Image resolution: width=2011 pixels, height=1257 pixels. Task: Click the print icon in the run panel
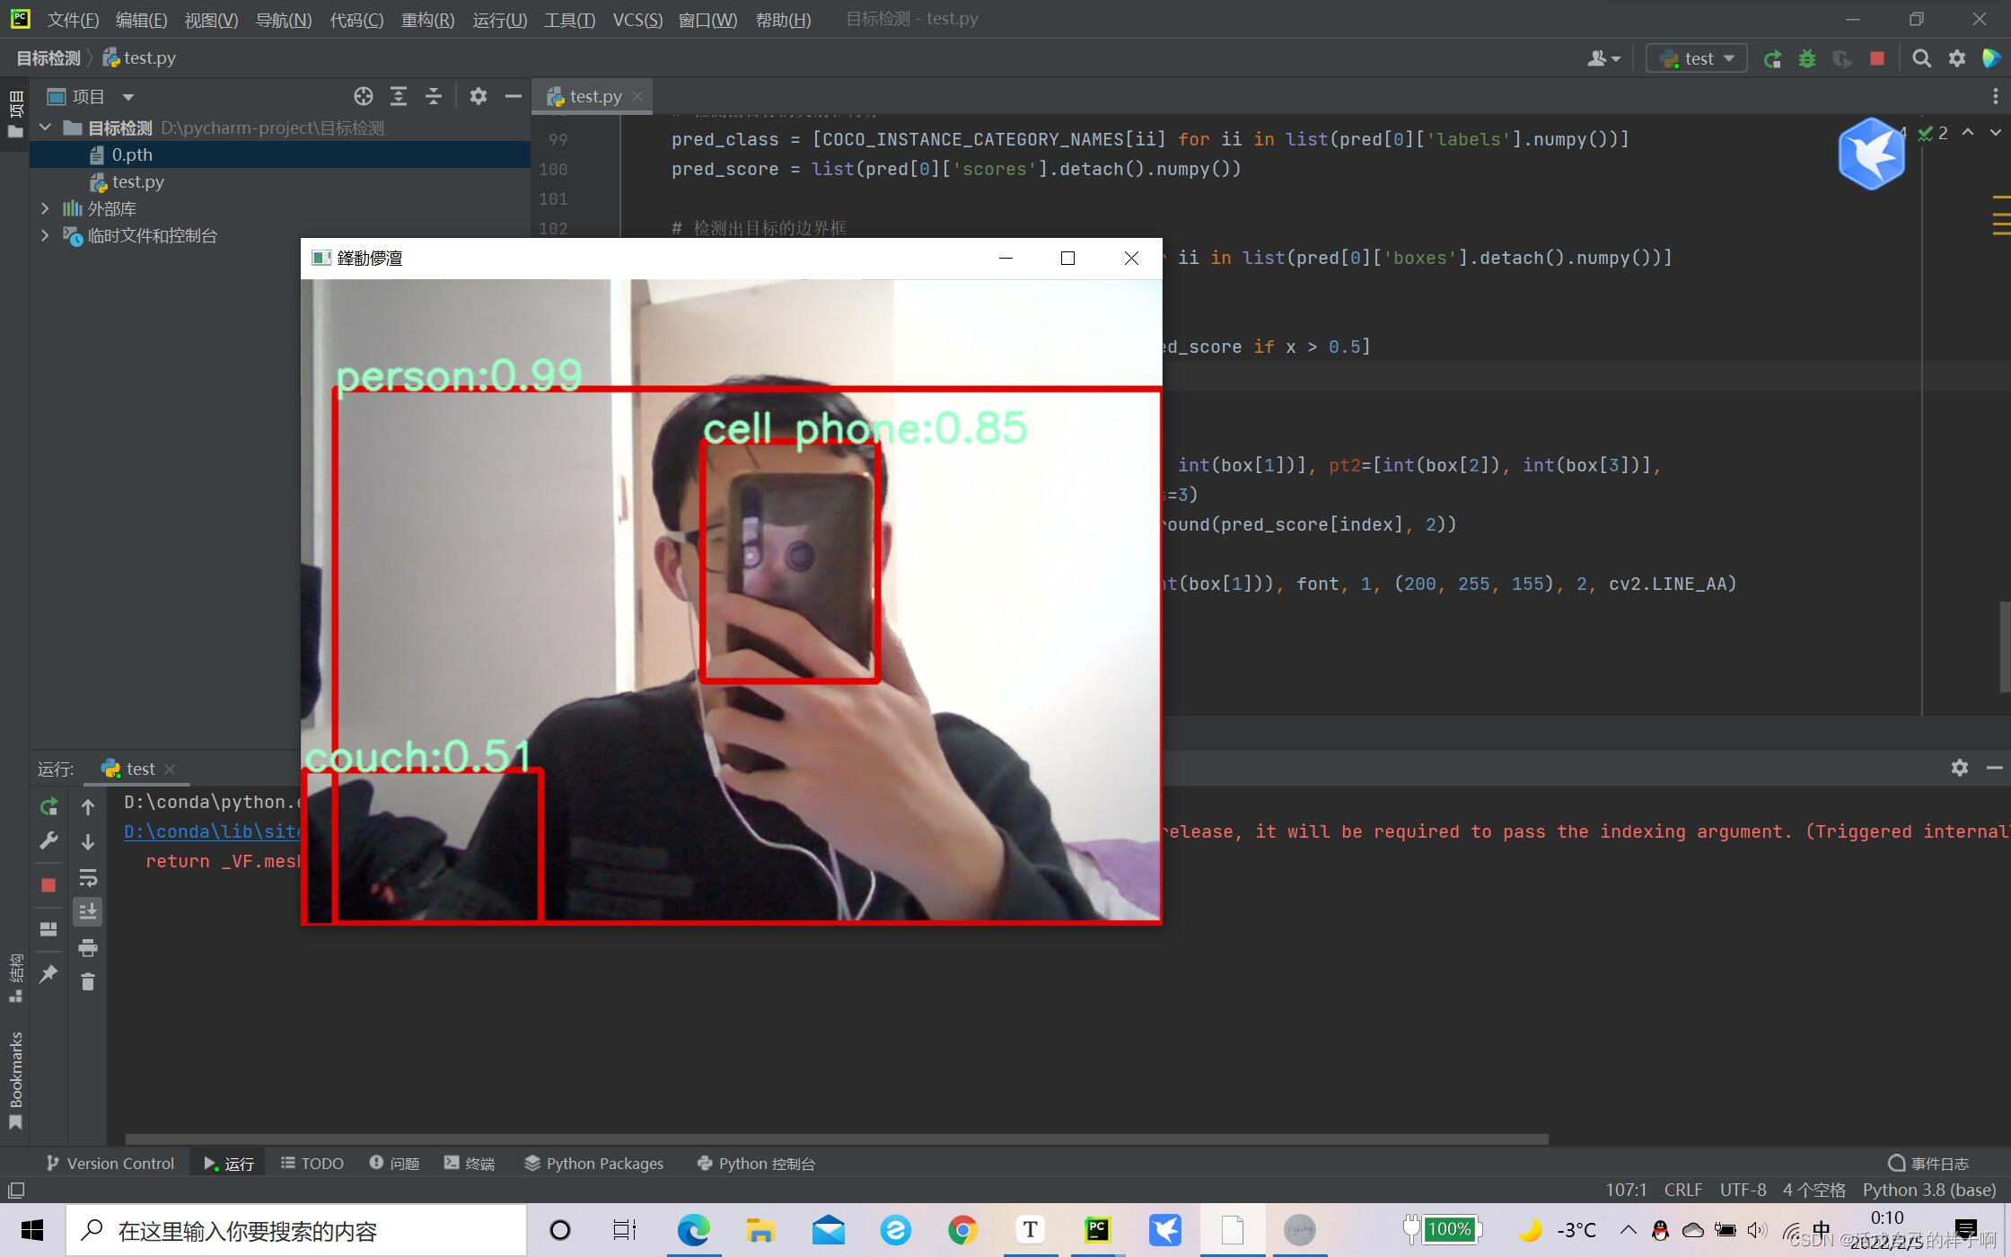pos(88,948)
